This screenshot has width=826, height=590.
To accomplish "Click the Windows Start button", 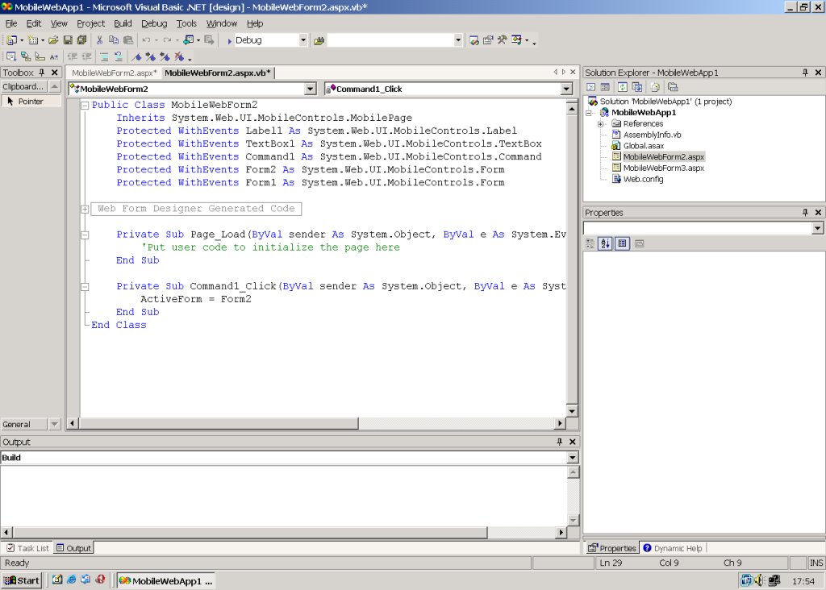I will click(21, 580).
